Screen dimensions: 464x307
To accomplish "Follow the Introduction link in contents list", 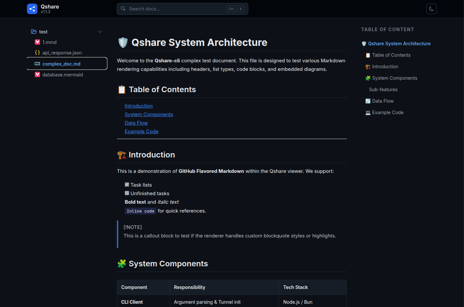I will coord(139,106).
